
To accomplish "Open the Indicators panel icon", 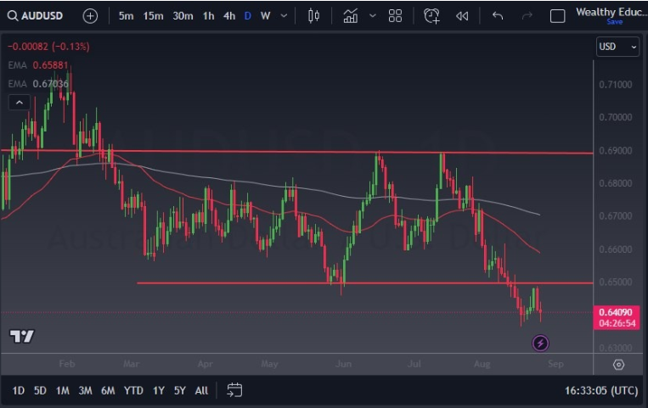I will click(x=351, y=15).
